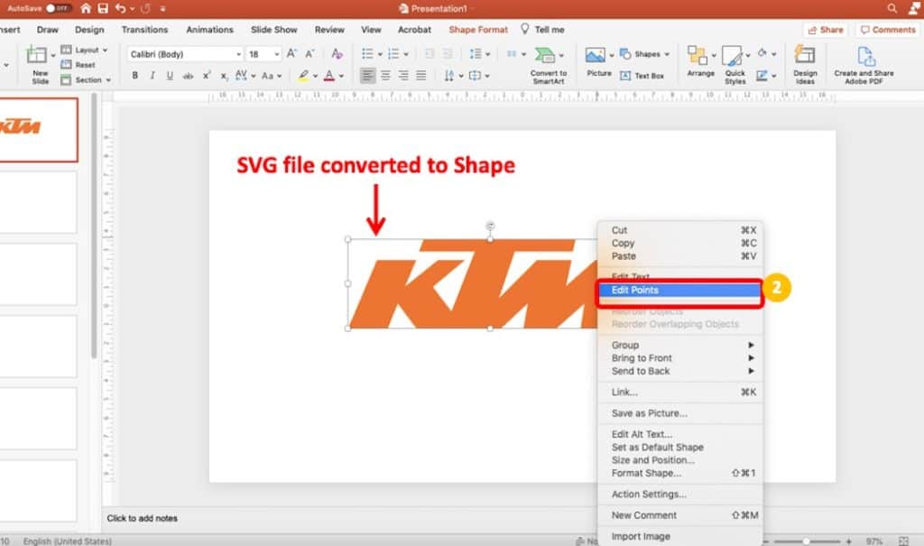Insert a Text Box
This screenshot has width=924, height=546.
click(642, 76)
